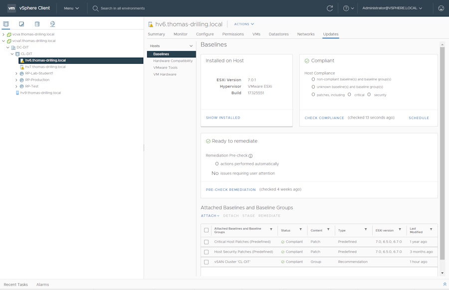This screenshot has width=449, height=290.
Task: Filter the Last Modified column
Action: click(431, 229)
